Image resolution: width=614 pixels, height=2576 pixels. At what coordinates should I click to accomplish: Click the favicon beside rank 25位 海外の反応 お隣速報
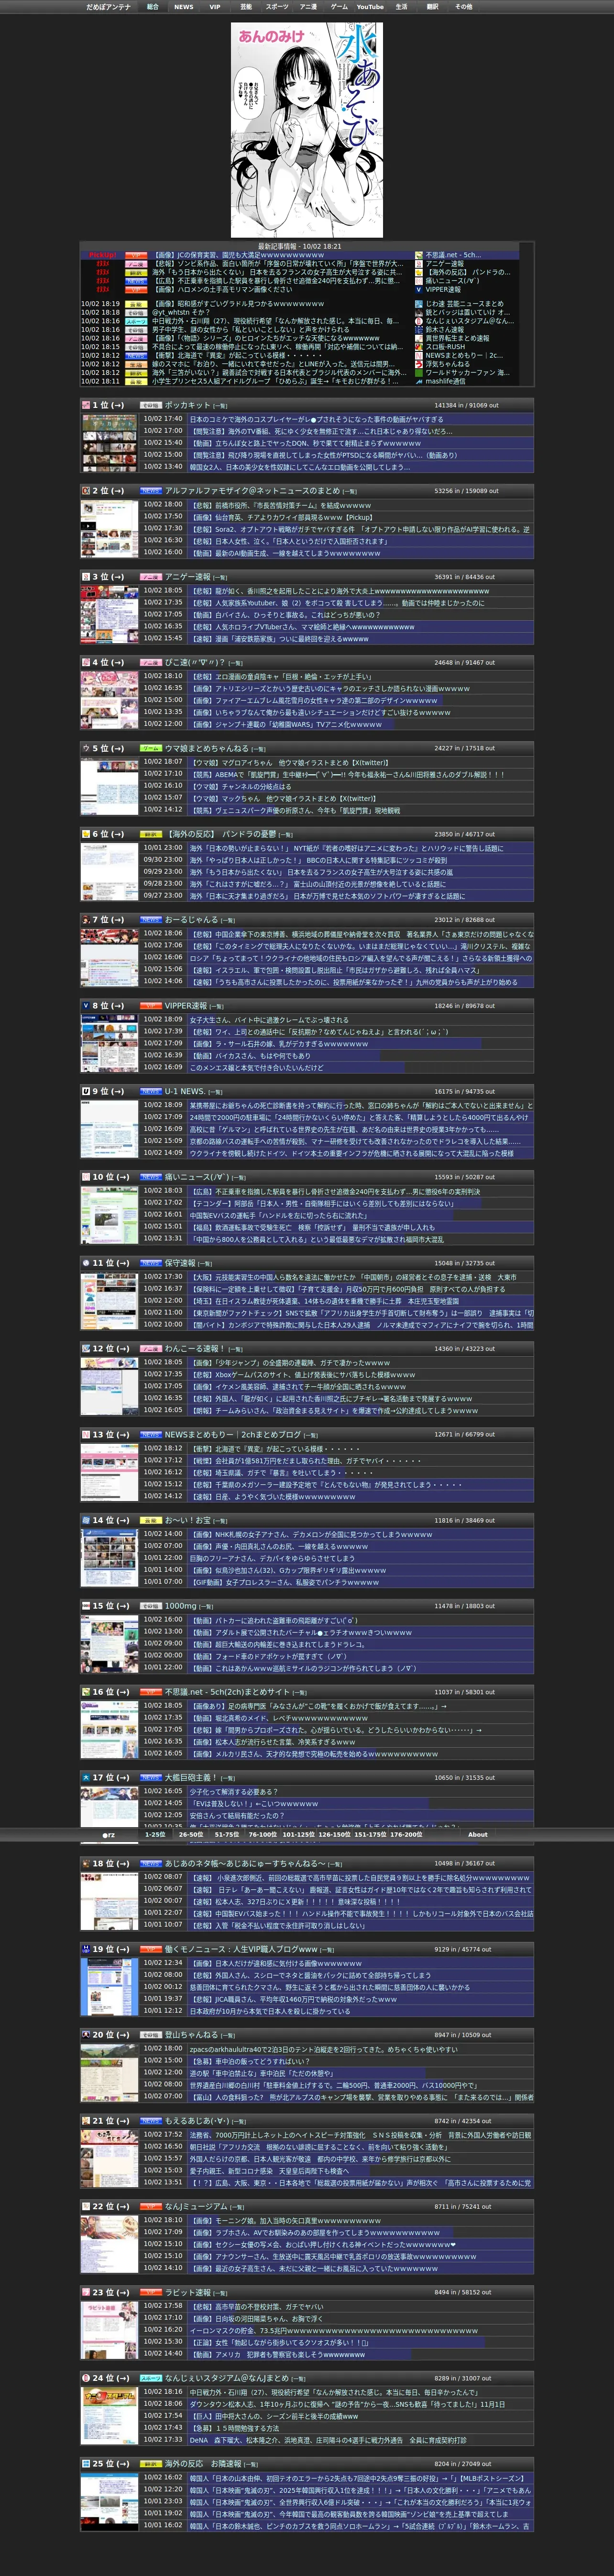(x=86, y=2463)
